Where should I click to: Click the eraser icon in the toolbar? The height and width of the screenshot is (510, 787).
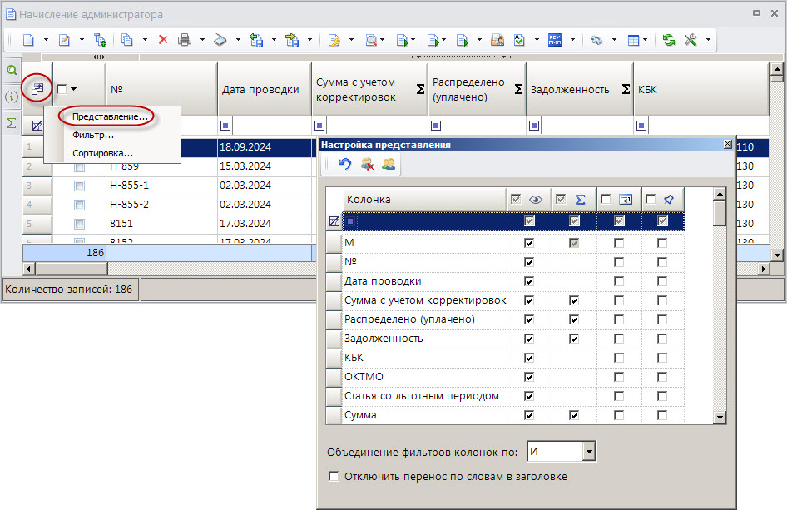220,40
